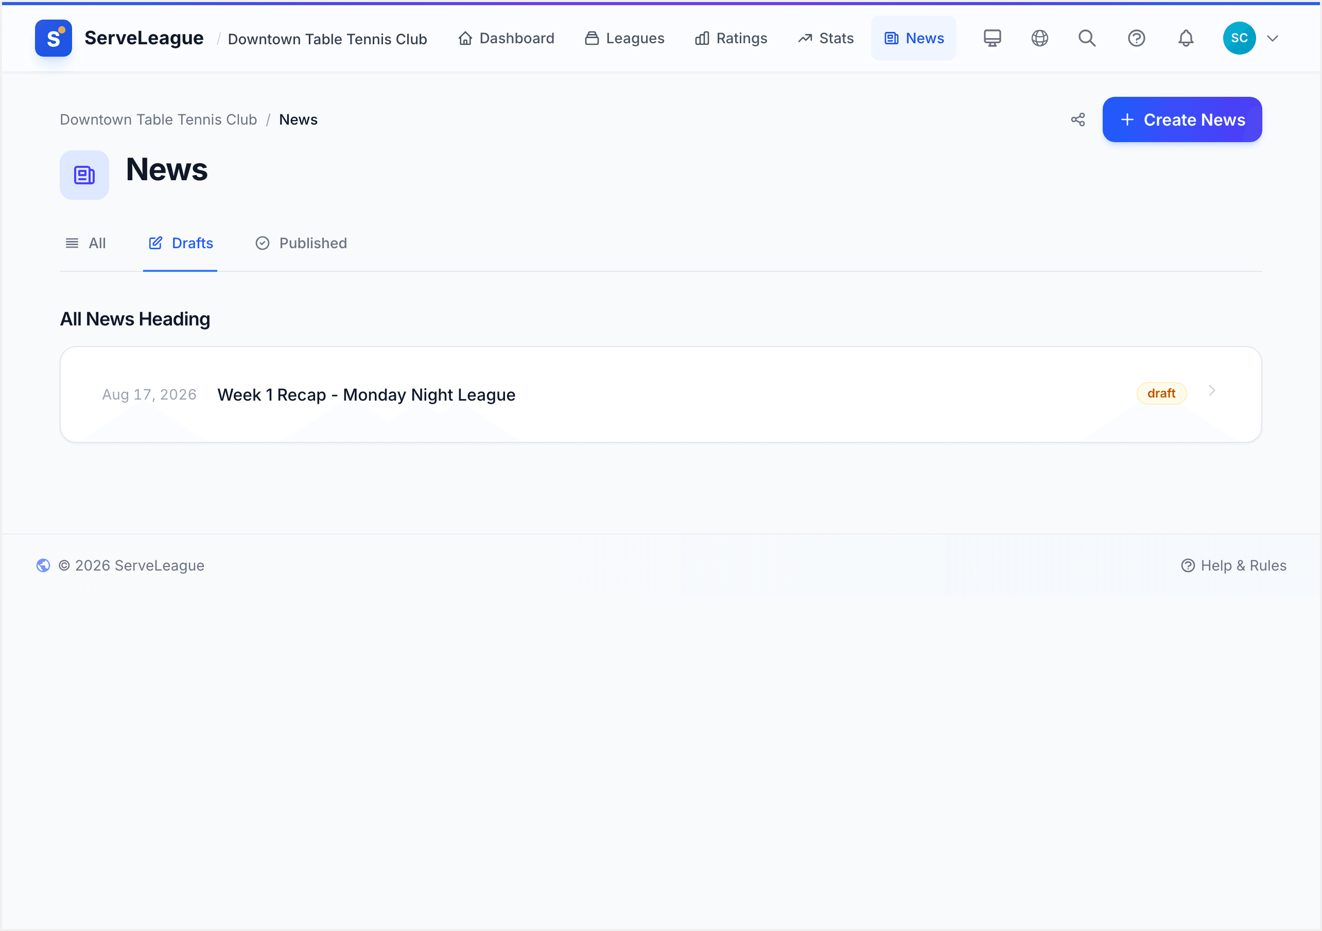The height and width of the screenshot is (931, 1322).
Task: Click the globe icon in footer
Action: (x=43, y=565)
